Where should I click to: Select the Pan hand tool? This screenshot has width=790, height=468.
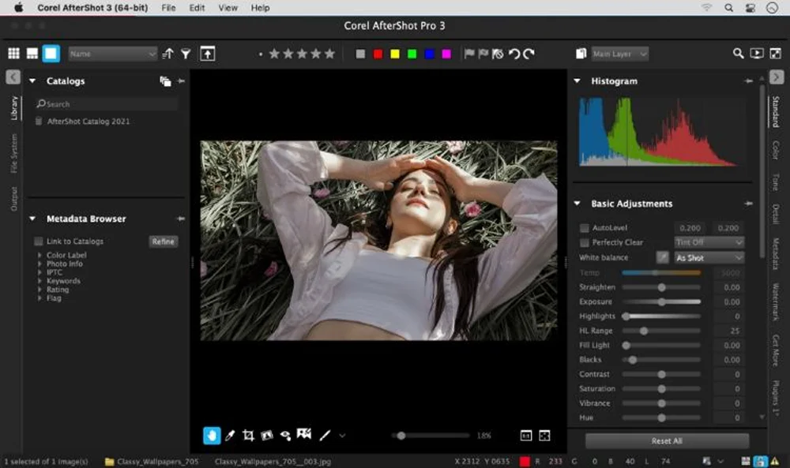[212, 435]
